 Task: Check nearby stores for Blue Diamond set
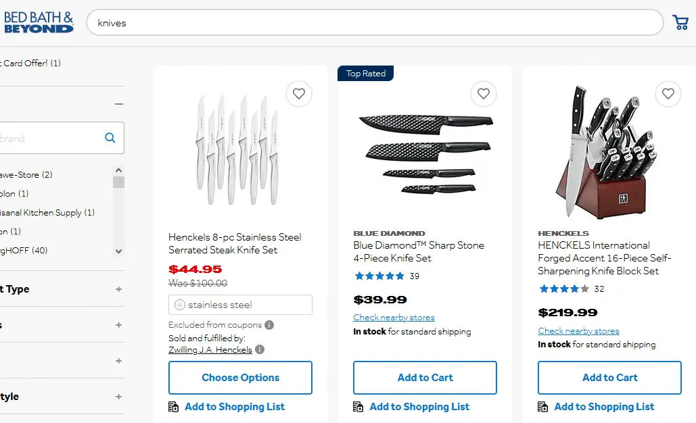(x=394, y=318)
